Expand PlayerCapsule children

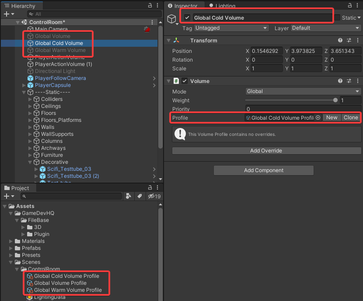click(24, 85)
